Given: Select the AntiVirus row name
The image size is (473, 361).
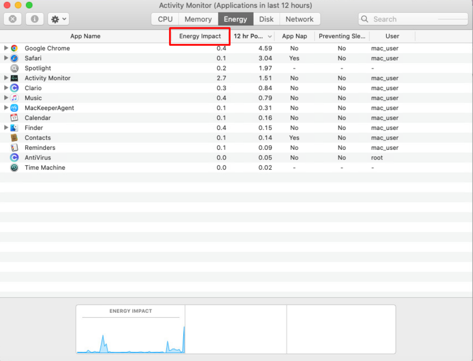Looking at the screenshot, I should (x=38, y=158).
